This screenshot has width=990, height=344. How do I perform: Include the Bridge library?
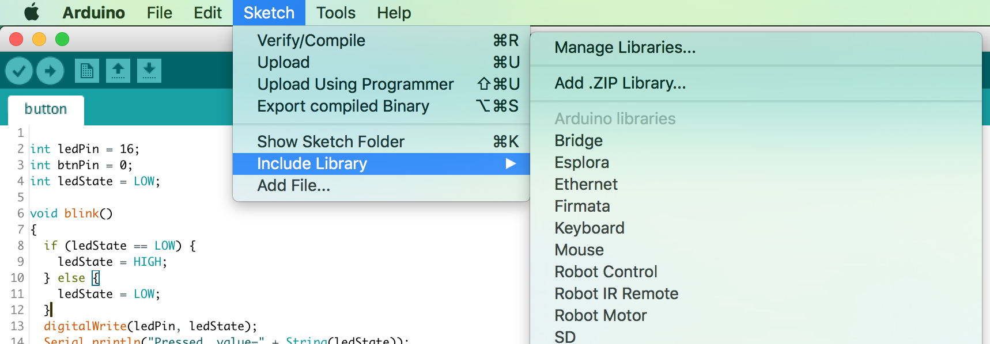(755, 140)
